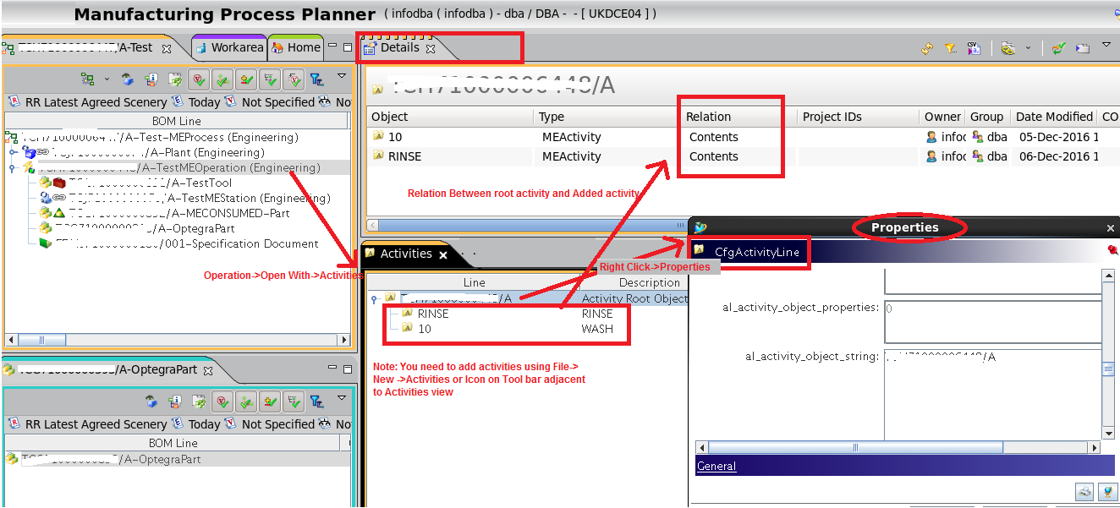The image size is (1120, 508).
Task: Open the dropdown arrow beside the link icon
Action: [x=1029, y=49]
